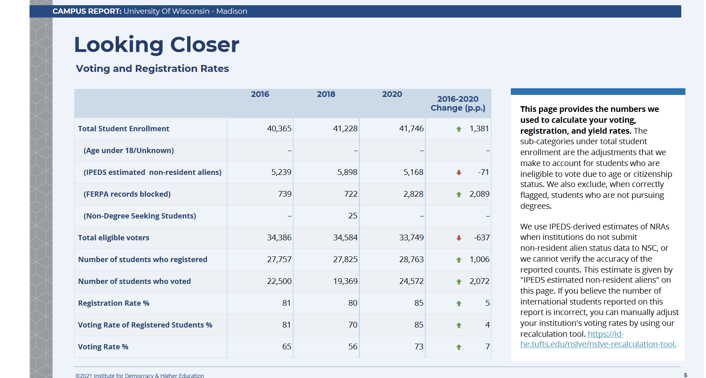Image resolution: width=706 pixels, height=378 pixels.
Task: Select the -637 eligible voters change value
Action: tap(481, 237)
